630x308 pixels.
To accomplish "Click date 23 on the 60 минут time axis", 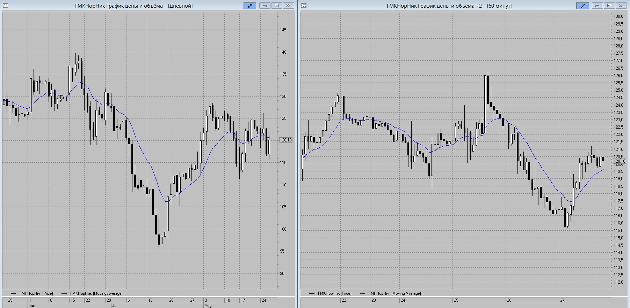I will pyautogui.click(x=374, y=300).
